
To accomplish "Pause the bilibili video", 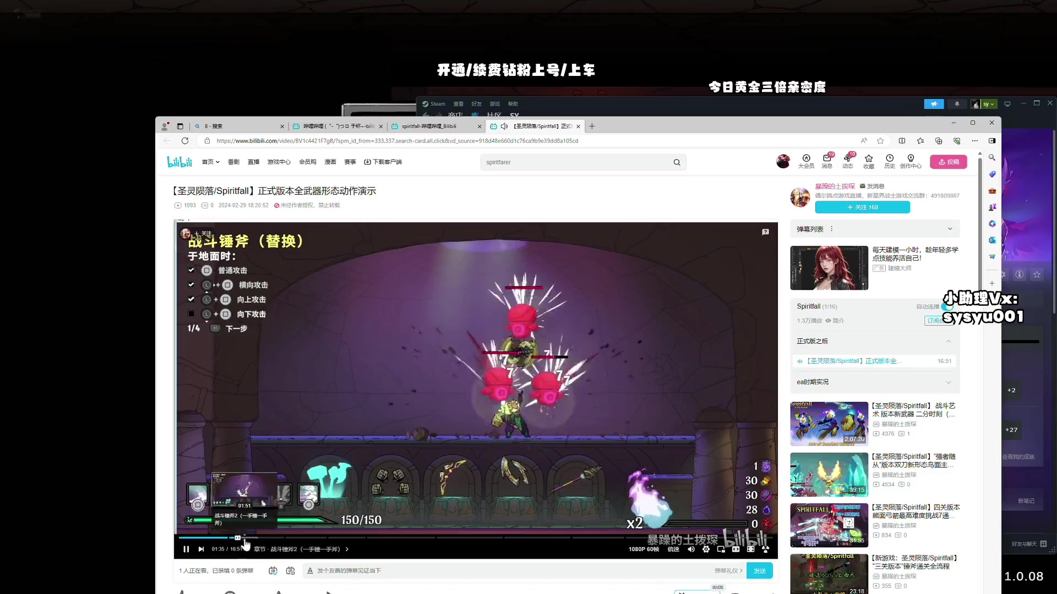I will [x=186, y=549].
